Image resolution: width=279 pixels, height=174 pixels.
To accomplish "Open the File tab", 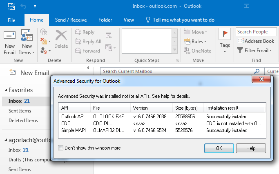I will pos(11,20).
